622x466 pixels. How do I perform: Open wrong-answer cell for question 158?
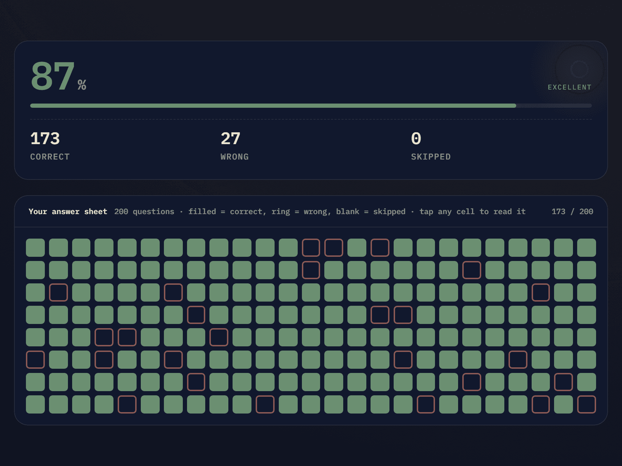(196, 382)
